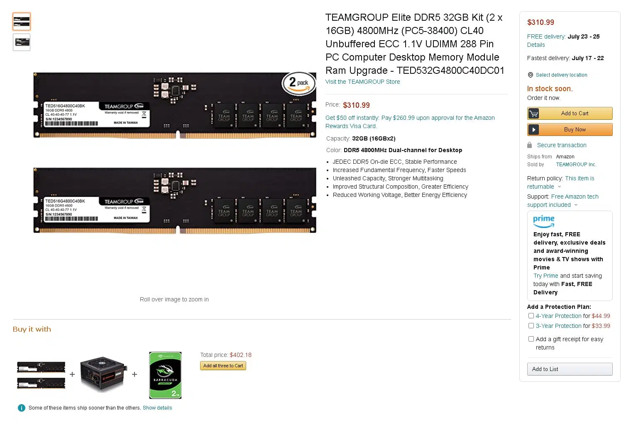Open the power supply product image
This screenshot has height=422, width=631.
pyautogui.click(x=103, y=374)
